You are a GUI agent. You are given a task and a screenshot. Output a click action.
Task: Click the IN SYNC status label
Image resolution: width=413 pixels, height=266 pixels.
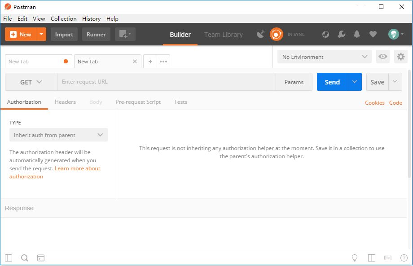296,35
